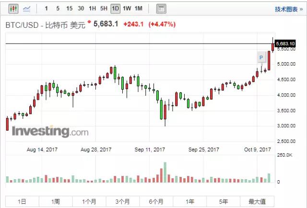Choose the 1H interval
The height and width of the screenshot is (208, 307).
tap(92, 9)
